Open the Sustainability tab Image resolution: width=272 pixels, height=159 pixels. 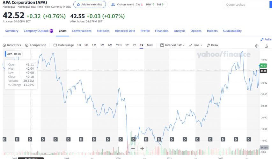click(232, 31)
